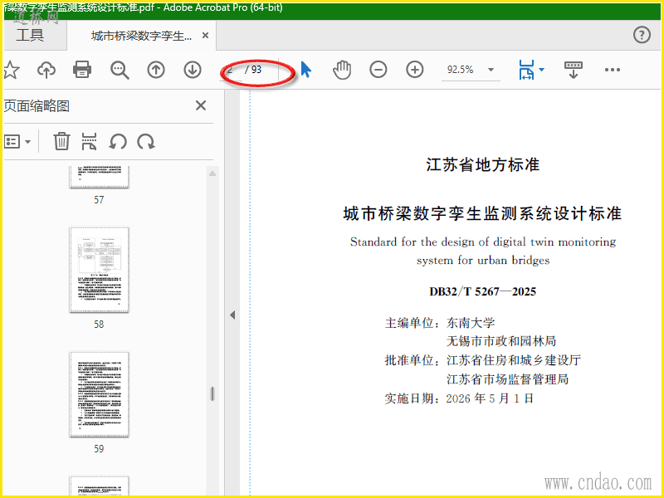
Task: Click the extract pages icon
Action: coord(89,141)
